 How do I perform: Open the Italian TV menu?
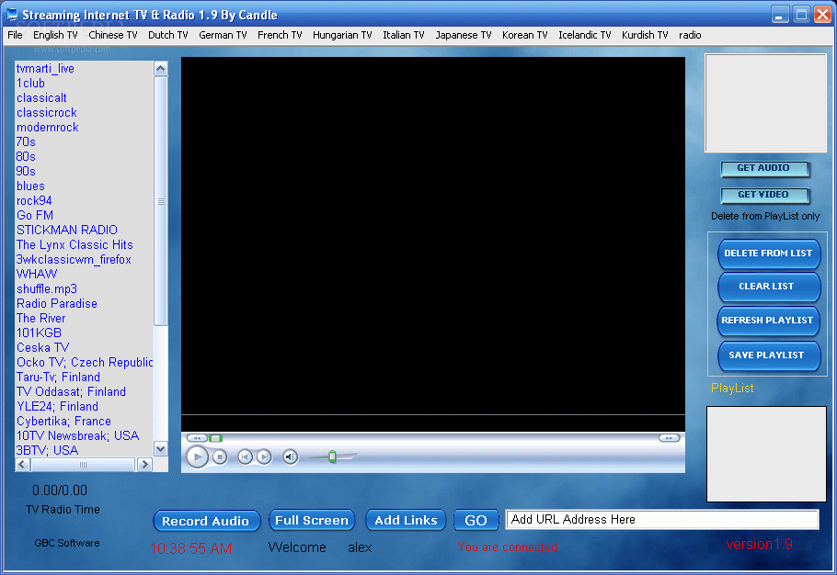404,35
